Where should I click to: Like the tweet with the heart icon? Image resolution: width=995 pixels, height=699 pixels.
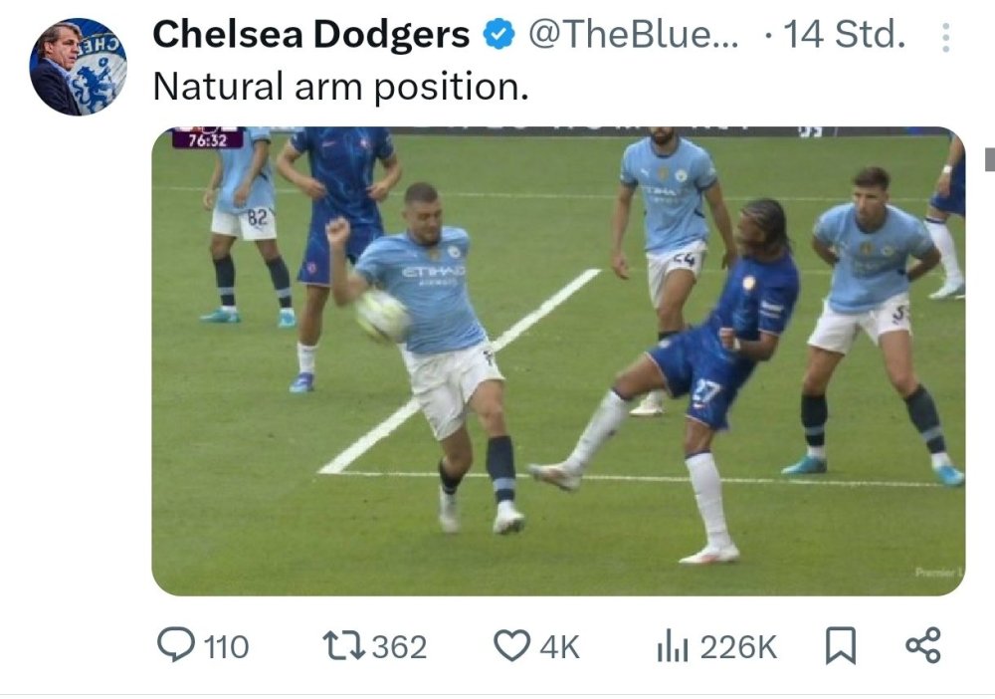[511, 645]
